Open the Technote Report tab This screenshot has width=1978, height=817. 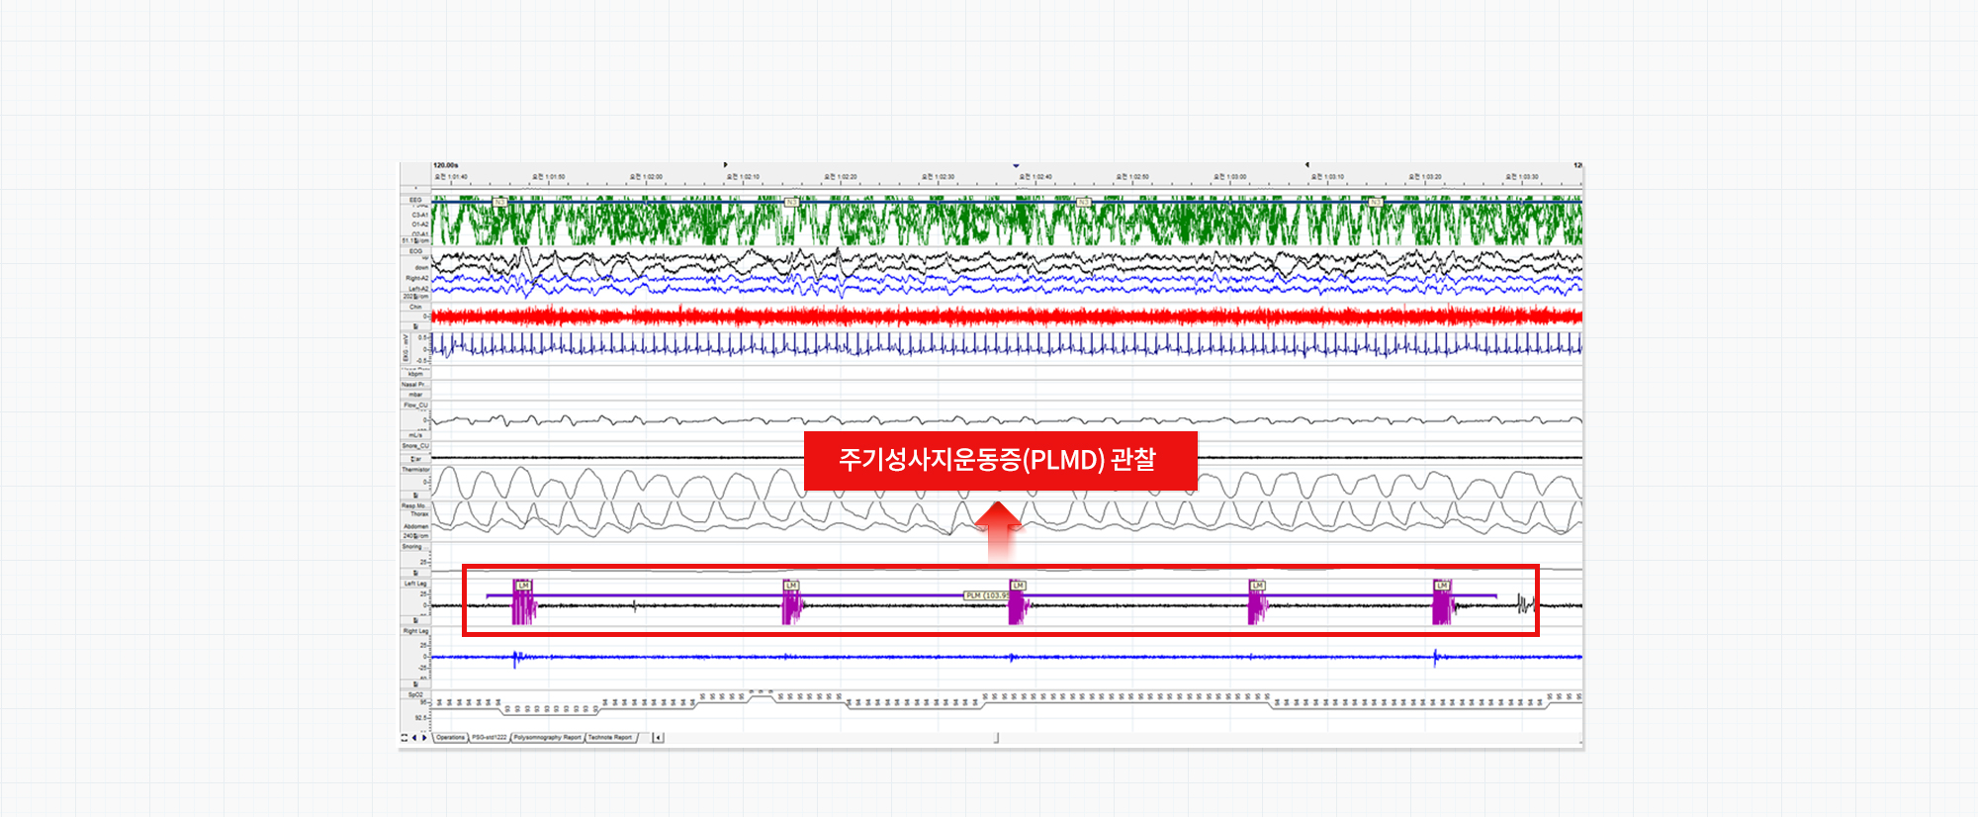[x=610, y=737]
